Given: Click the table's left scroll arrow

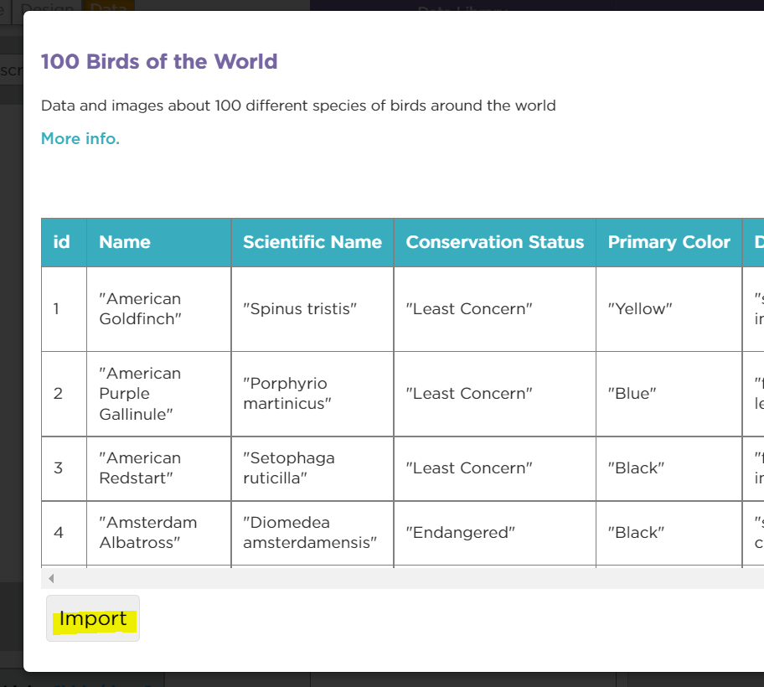Looking at the screenshot, I should point(51,578).
